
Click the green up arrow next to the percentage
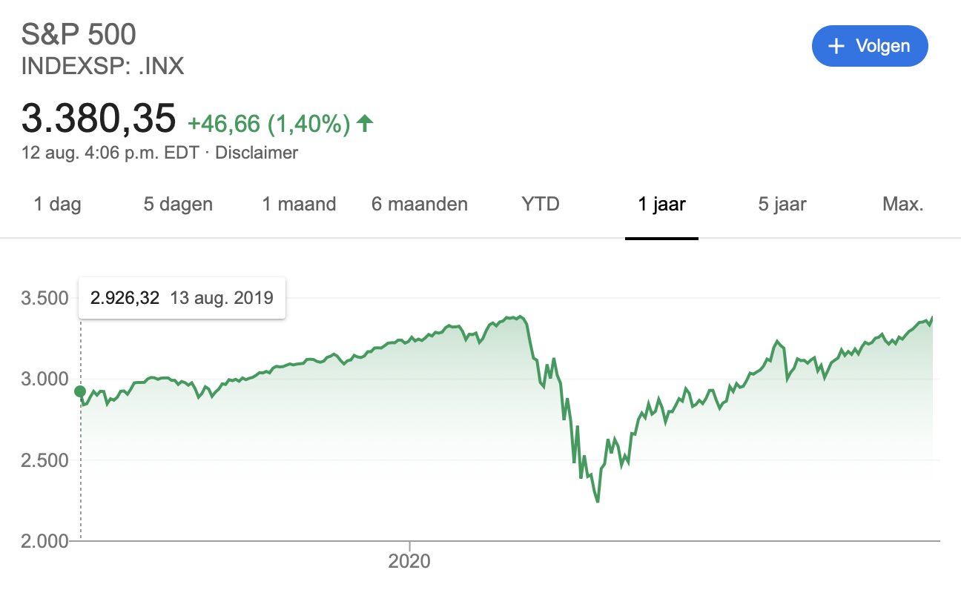coord(364,123)
